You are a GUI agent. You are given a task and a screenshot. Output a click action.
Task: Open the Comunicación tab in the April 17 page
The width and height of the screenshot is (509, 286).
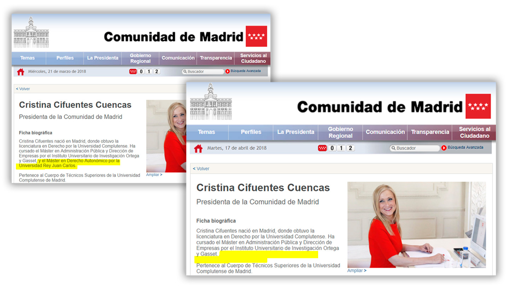click(385, 132)
